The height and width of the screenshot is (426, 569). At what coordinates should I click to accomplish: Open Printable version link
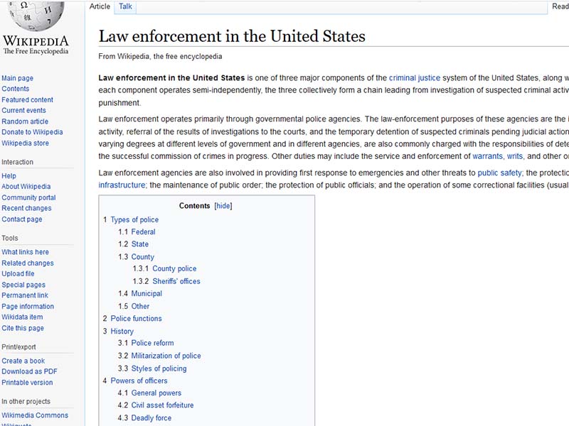[27, 383]
